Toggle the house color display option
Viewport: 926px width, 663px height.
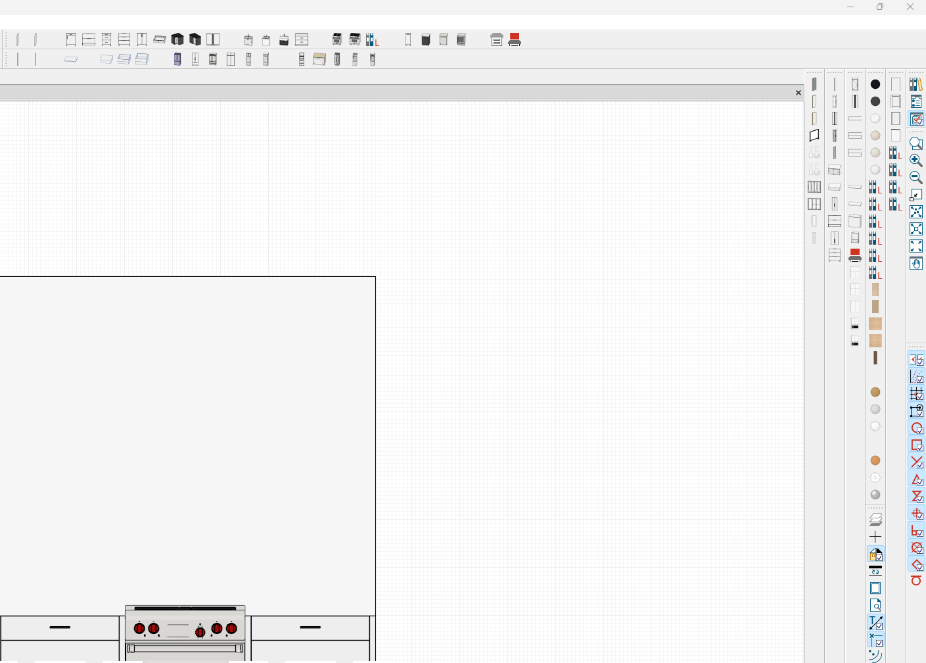click(875, 554)
